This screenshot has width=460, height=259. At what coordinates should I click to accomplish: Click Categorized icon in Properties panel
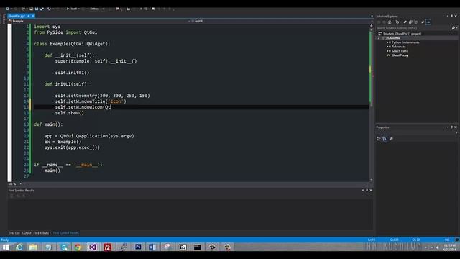click(379, 139)
